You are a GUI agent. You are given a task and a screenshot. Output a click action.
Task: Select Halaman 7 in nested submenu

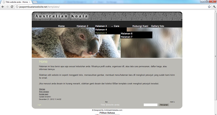[126, 37]
